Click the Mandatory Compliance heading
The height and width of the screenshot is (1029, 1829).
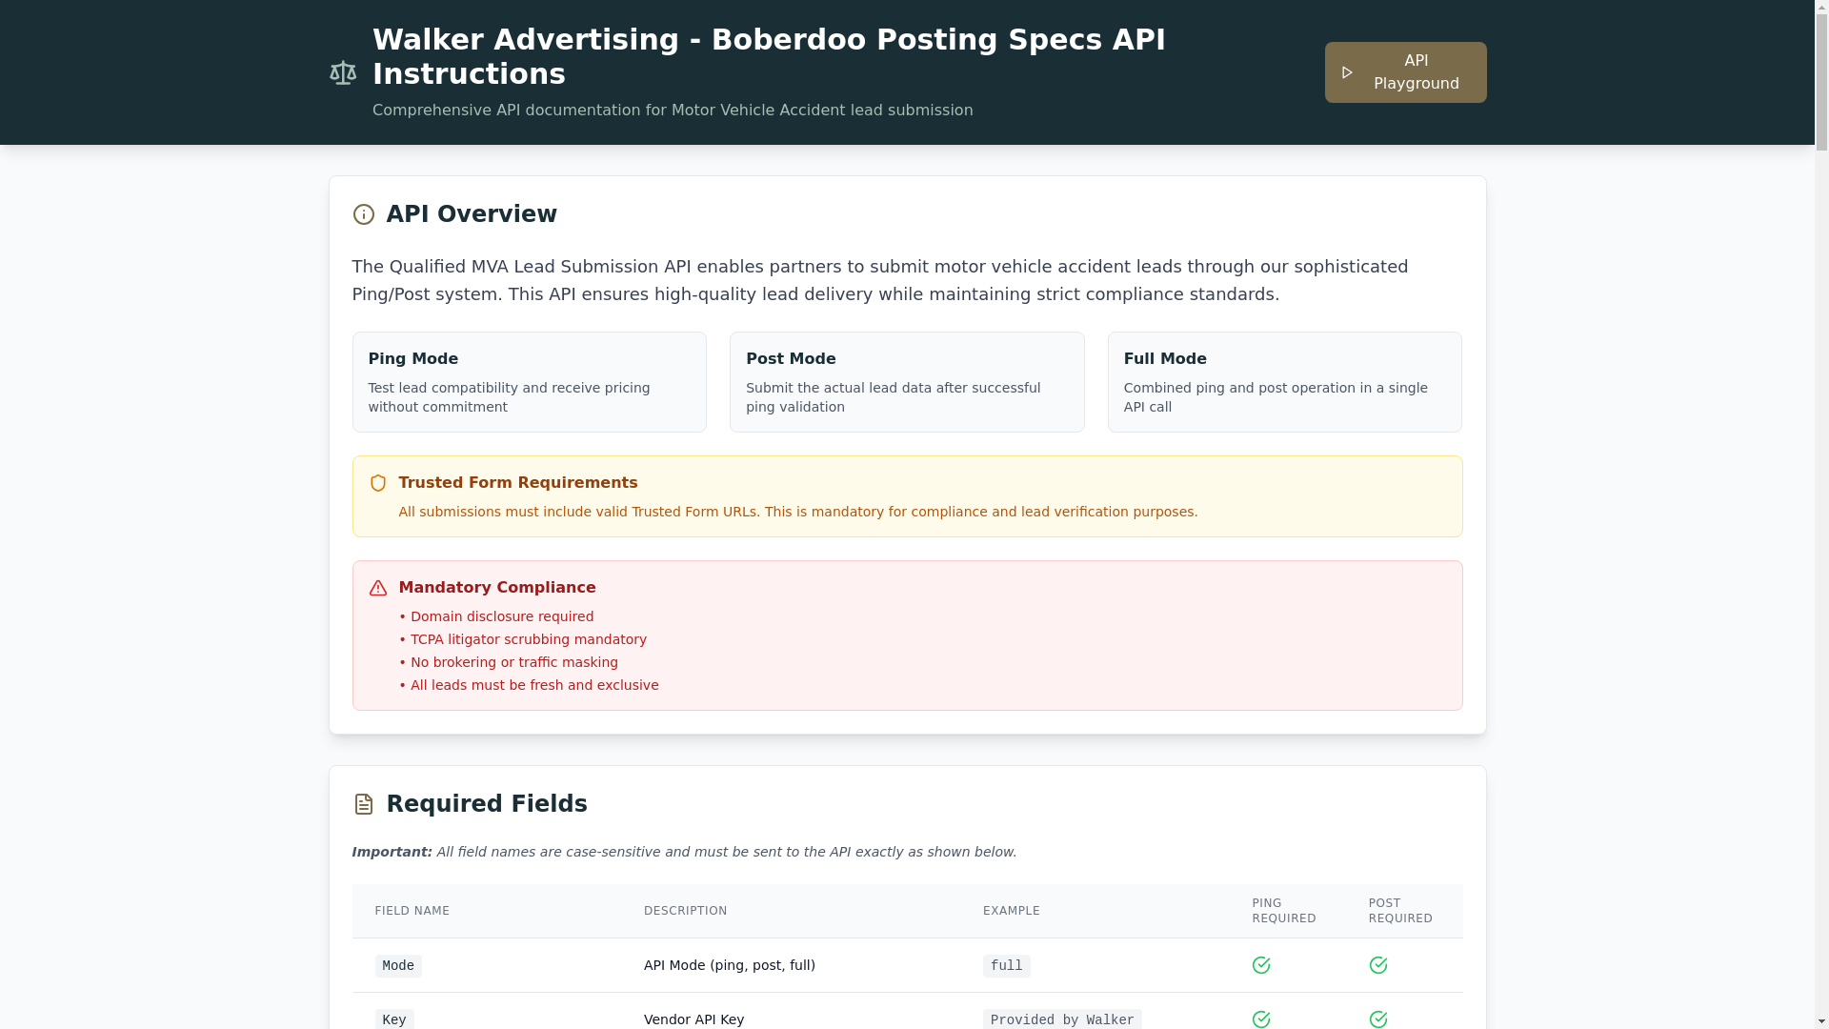click(x=497, y=588)
